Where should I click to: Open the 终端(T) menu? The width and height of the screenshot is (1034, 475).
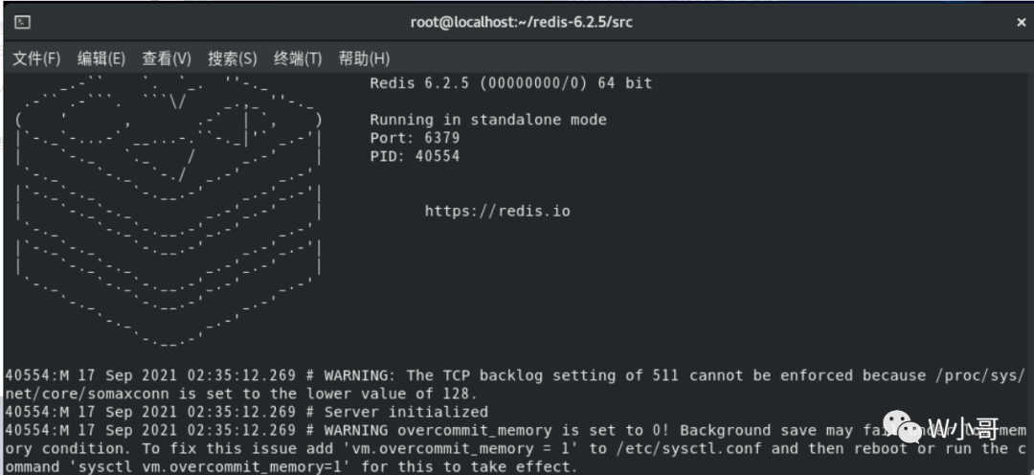pyautogui.click(x=298, y=58)
